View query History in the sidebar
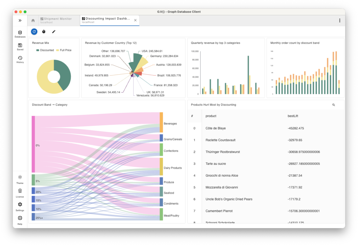The image size is (358, 245). 20,59
